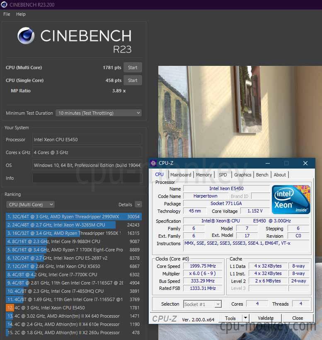Open the Socket #1 selection dropdown

click(x=203, y=304)
